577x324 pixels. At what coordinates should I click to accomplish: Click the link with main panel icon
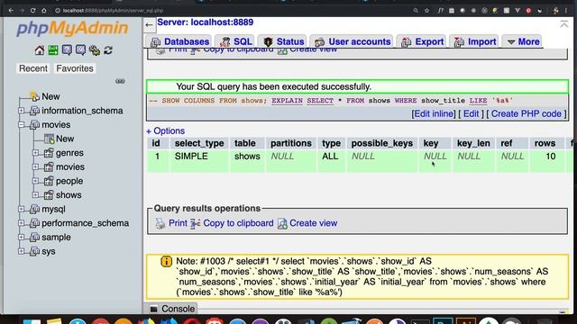click(120, 81)
